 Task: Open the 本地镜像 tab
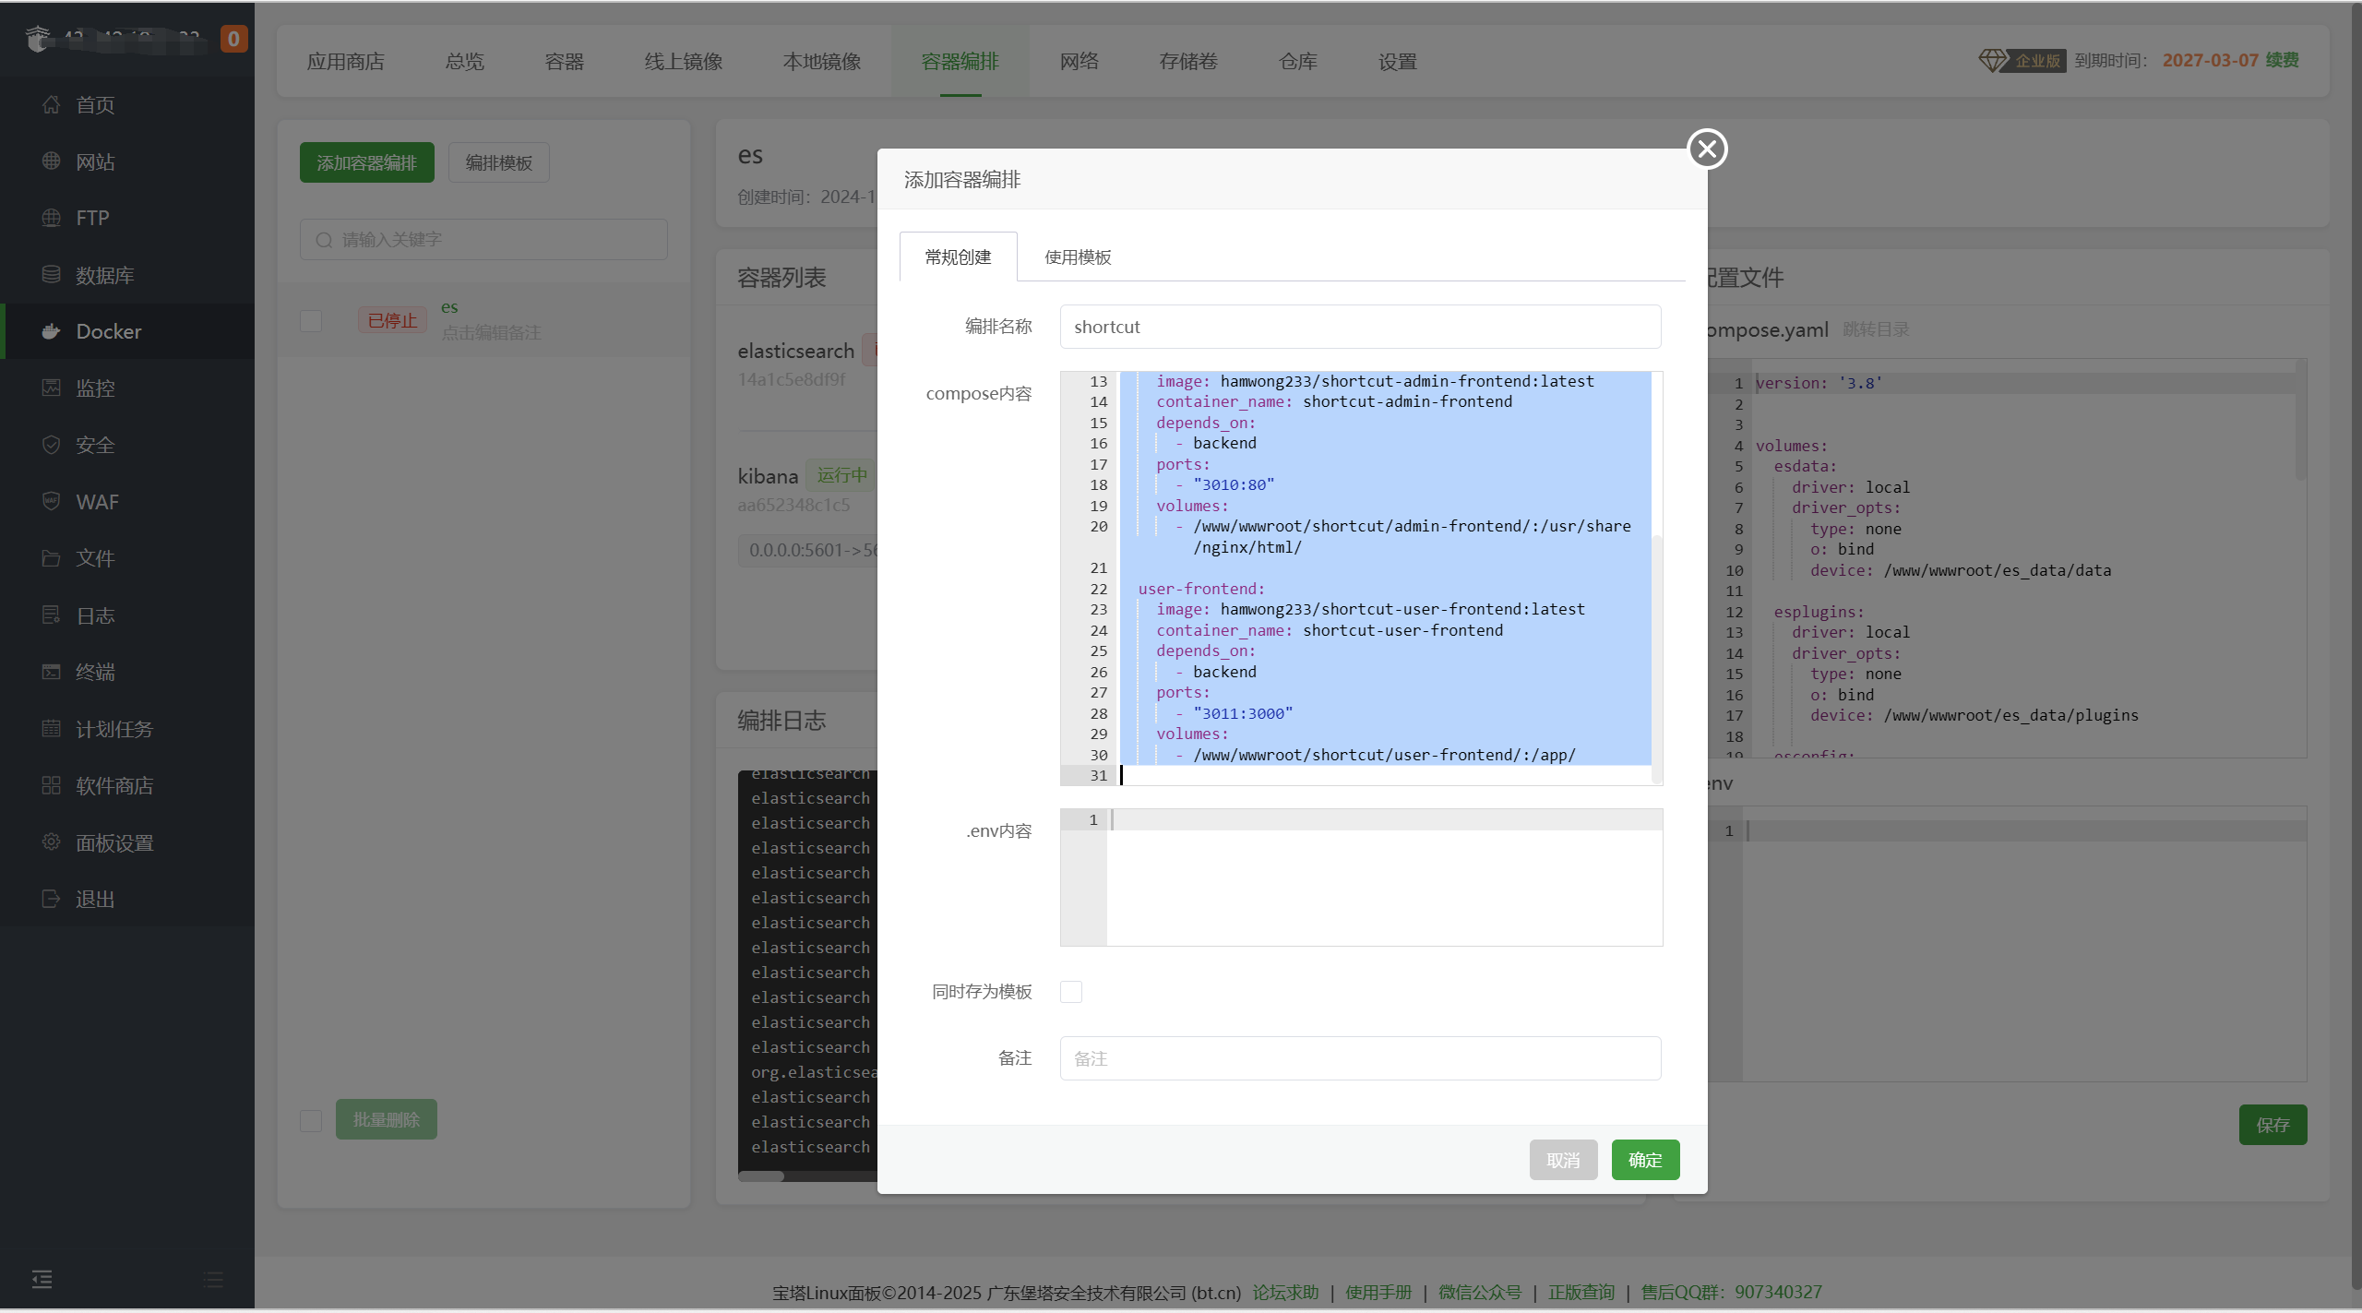(822, 62)
